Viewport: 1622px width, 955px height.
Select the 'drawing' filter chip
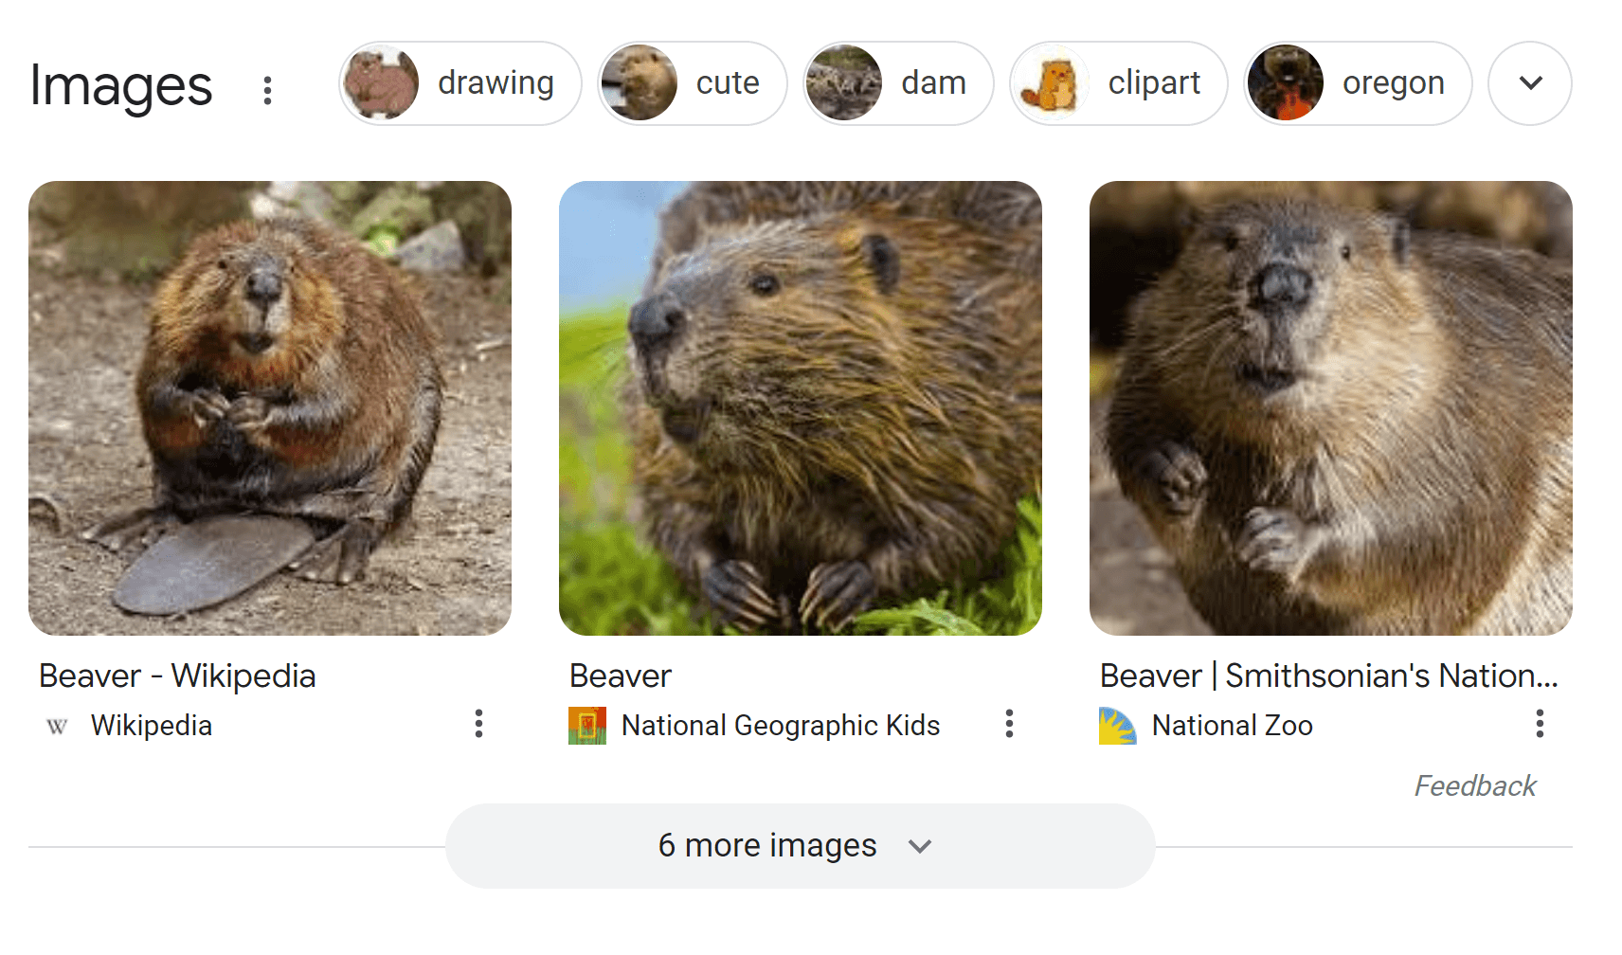tap(496, 83)
